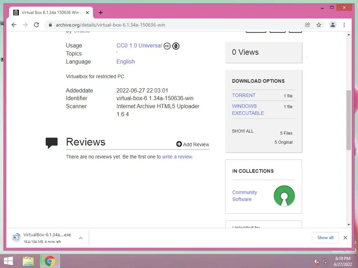Open the Community Software collection link
The image size is (358, 268).
244,196
